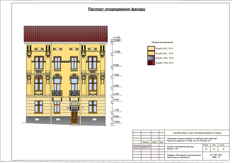This screenshot has height=163, width=232.
Task: Select the title 'Паспорт опорядження фасаду' heading
Action: coord(117,9)
